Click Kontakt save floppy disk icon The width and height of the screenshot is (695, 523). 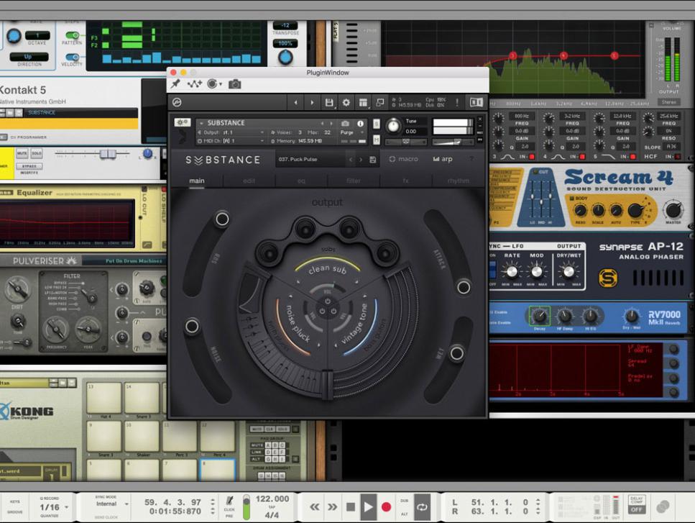329,103
